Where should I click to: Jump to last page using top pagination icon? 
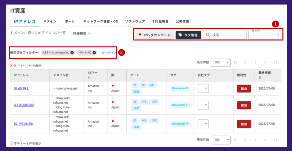coord(275,62)
